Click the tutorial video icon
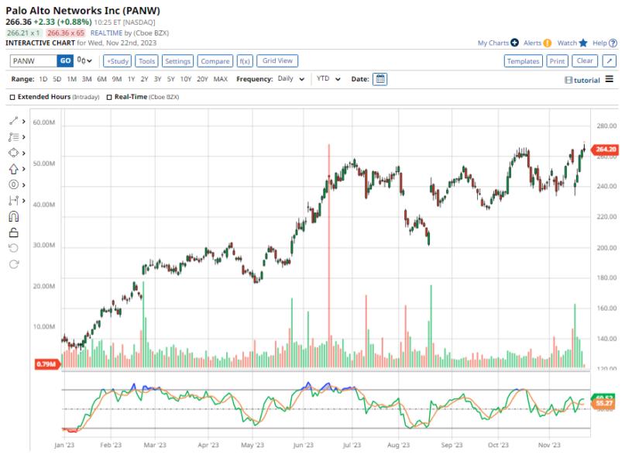The width and height of the screenshot is (632, 465). click(568, 81)
